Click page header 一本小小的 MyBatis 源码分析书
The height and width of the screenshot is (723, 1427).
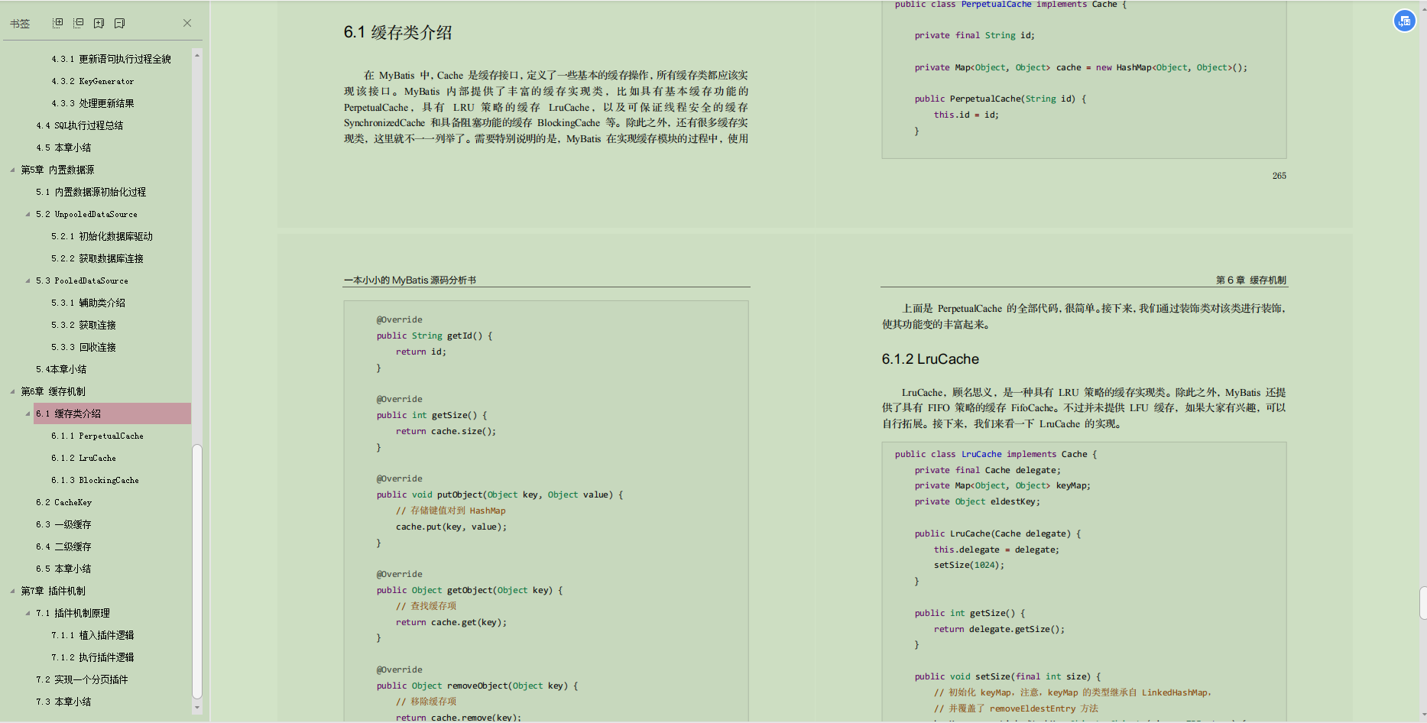(x=410, y=280)
